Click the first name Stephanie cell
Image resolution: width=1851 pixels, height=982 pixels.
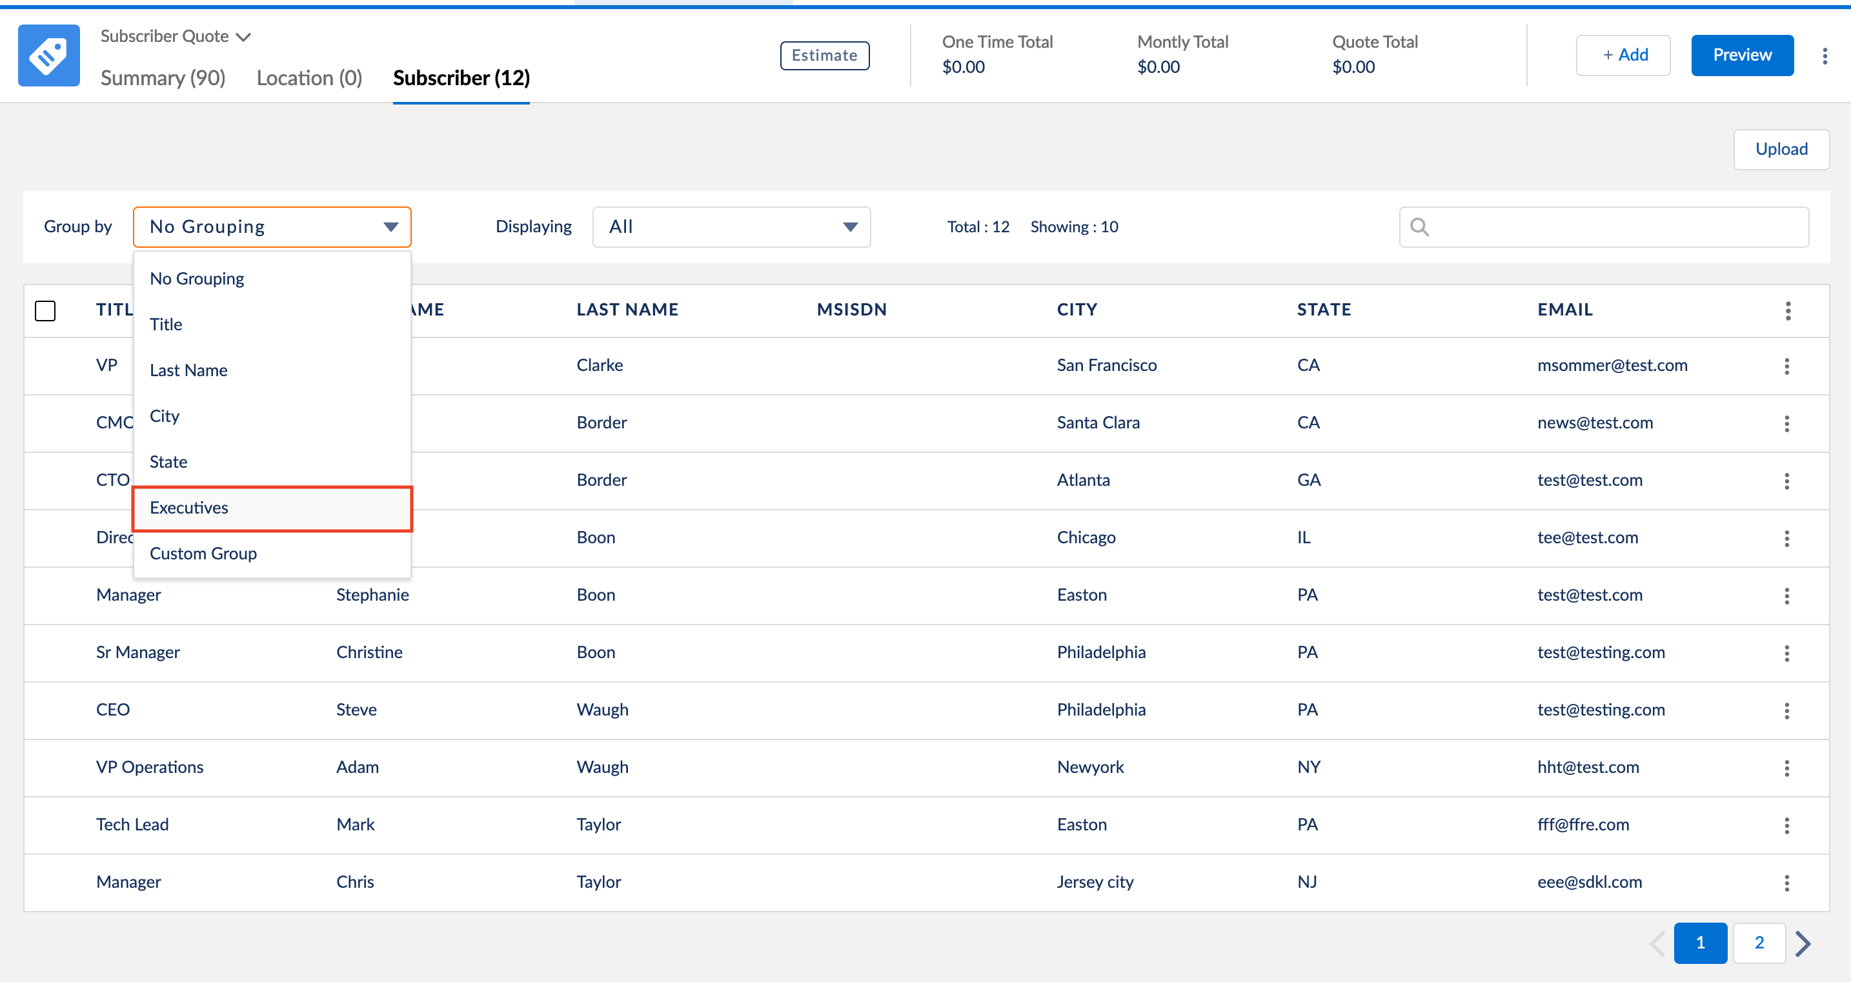(372, 595)
